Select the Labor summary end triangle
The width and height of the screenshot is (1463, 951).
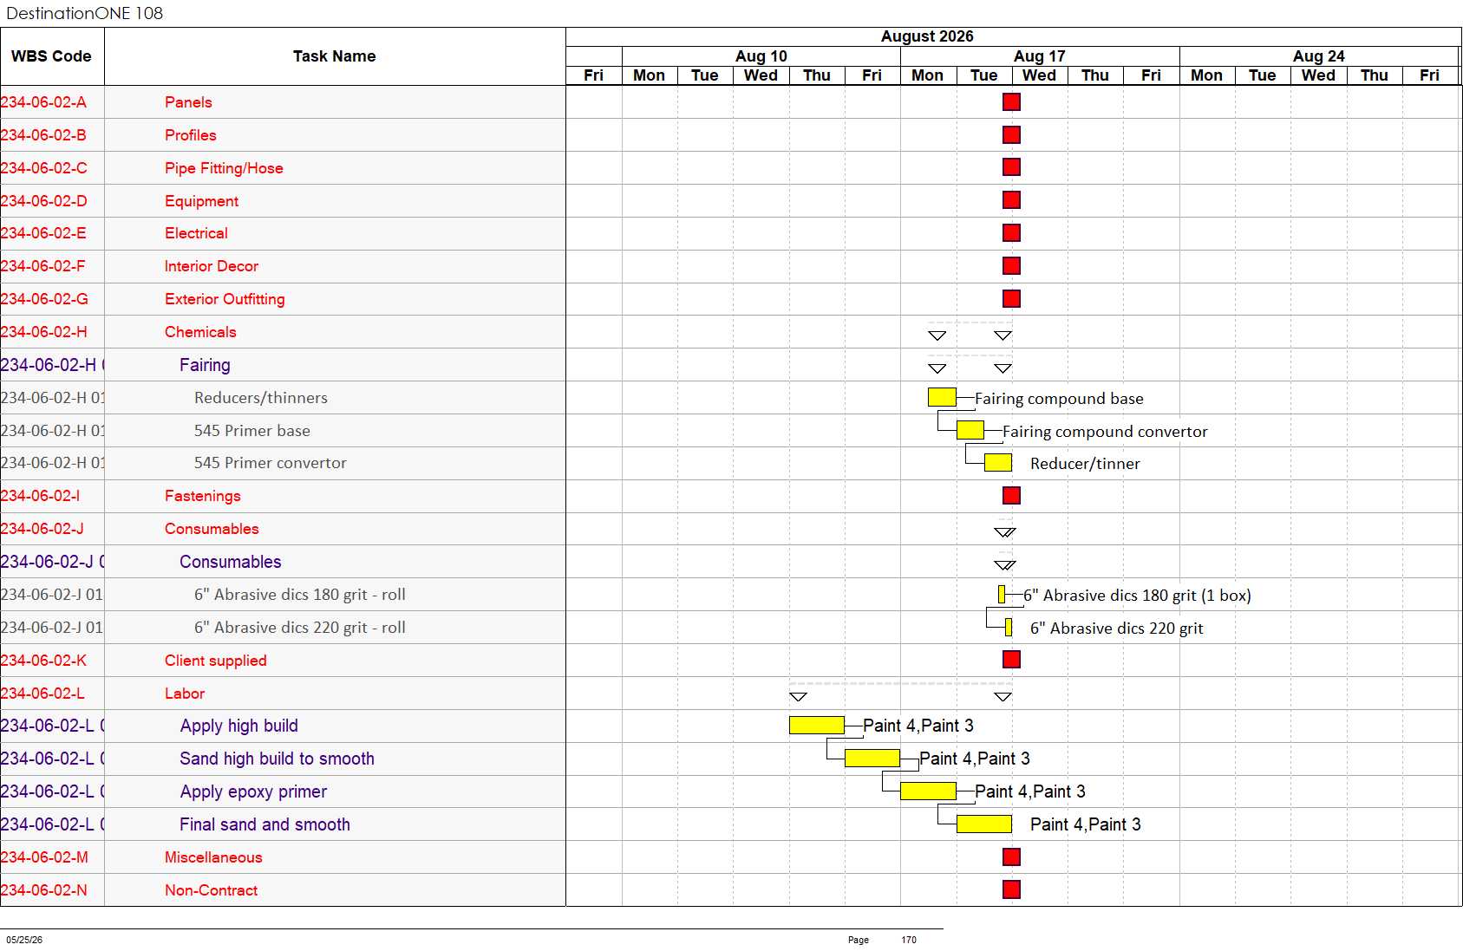[1003, 697]
